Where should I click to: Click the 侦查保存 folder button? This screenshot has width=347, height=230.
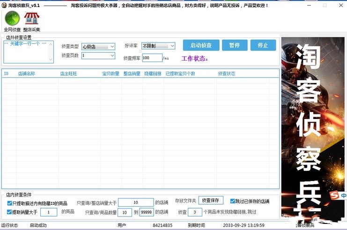[x=211, y=200]
